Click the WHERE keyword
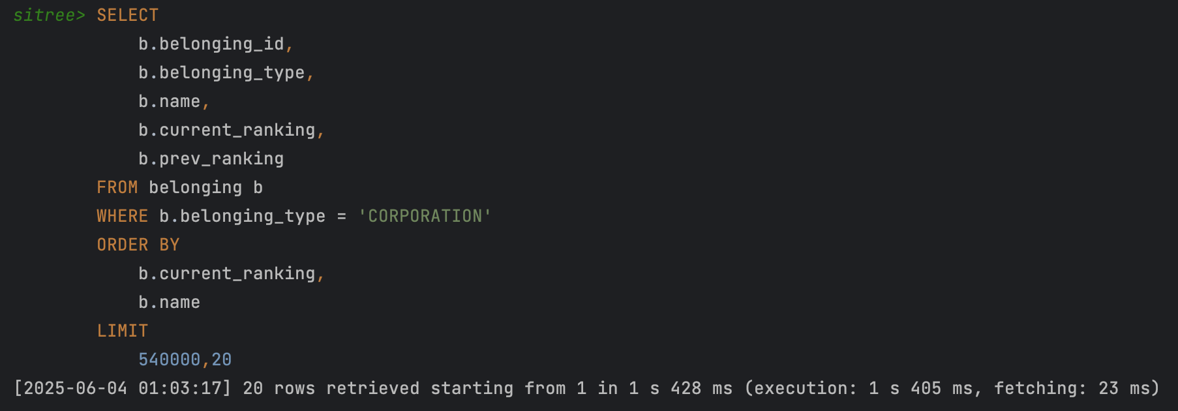Viewport: 1178px width, 411px height. click(123, 216)
